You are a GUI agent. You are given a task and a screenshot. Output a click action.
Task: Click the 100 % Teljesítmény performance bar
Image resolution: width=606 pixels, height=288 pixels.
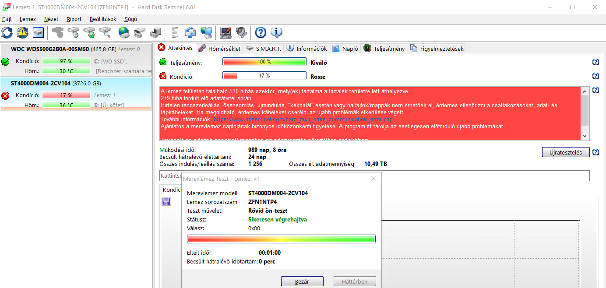click(x=264, y=62)
